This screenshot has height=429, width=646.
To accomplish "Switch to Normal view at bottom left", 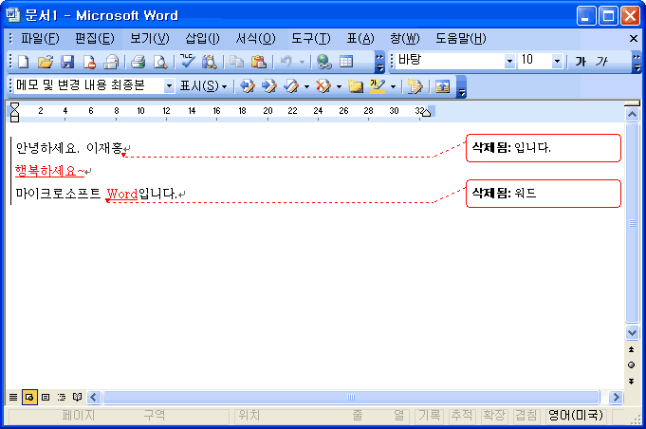I will (x=13, y=397).
